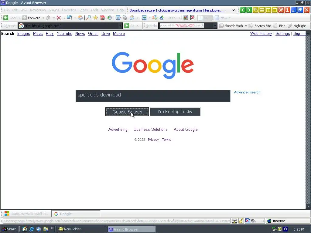Click the printer icon

[125, 18]
